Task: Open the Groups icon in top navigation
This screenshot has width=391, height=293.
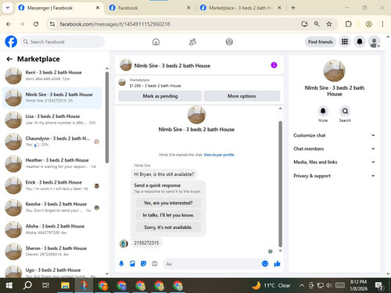Action: [x=229, y=41]
